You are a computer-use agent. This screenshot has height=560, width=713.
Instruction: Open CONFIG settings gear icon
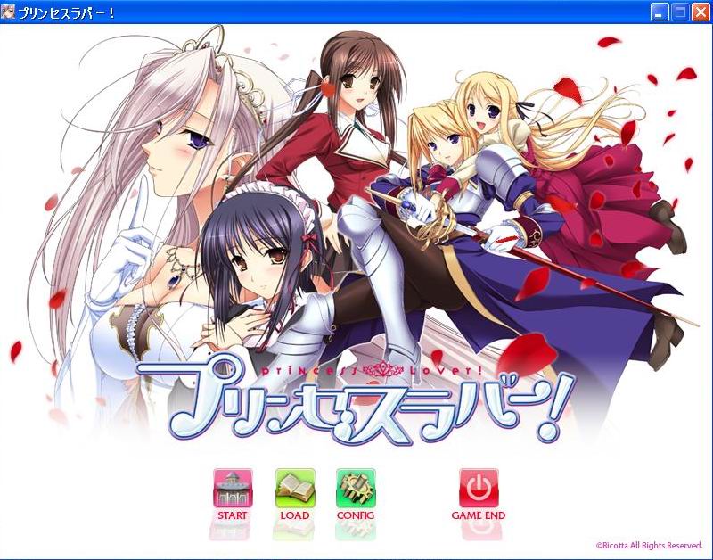pos(356,489)
